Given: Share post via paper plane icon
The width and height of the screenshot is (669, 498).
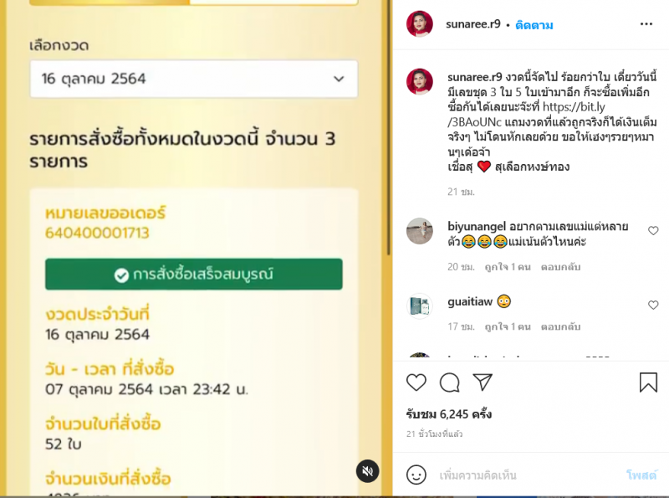Looking at the screenshot, I should (483, 382).
